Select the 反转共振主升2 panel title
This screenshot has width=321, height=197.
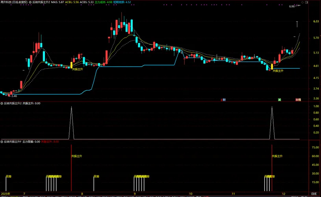13,103
